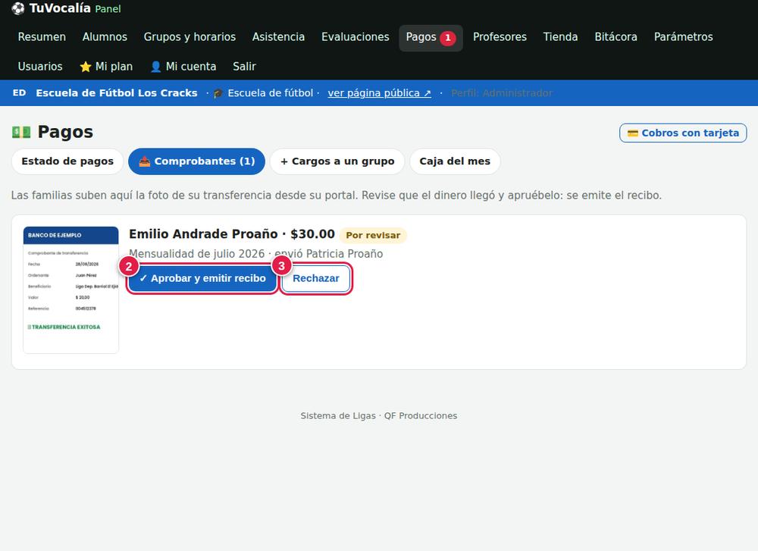758x551 pixels.
Task: Go to Alumnos section
Action: pyautogui.click(x=105, y=37)
